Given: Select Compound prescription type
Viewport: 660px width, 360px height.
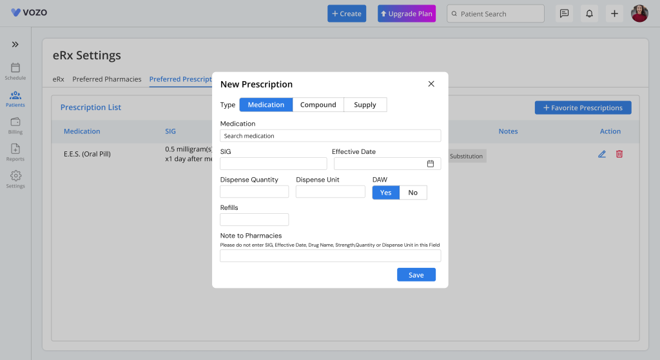Looking at the screenshot, I should pyautogui.click(x=318, y=105).
